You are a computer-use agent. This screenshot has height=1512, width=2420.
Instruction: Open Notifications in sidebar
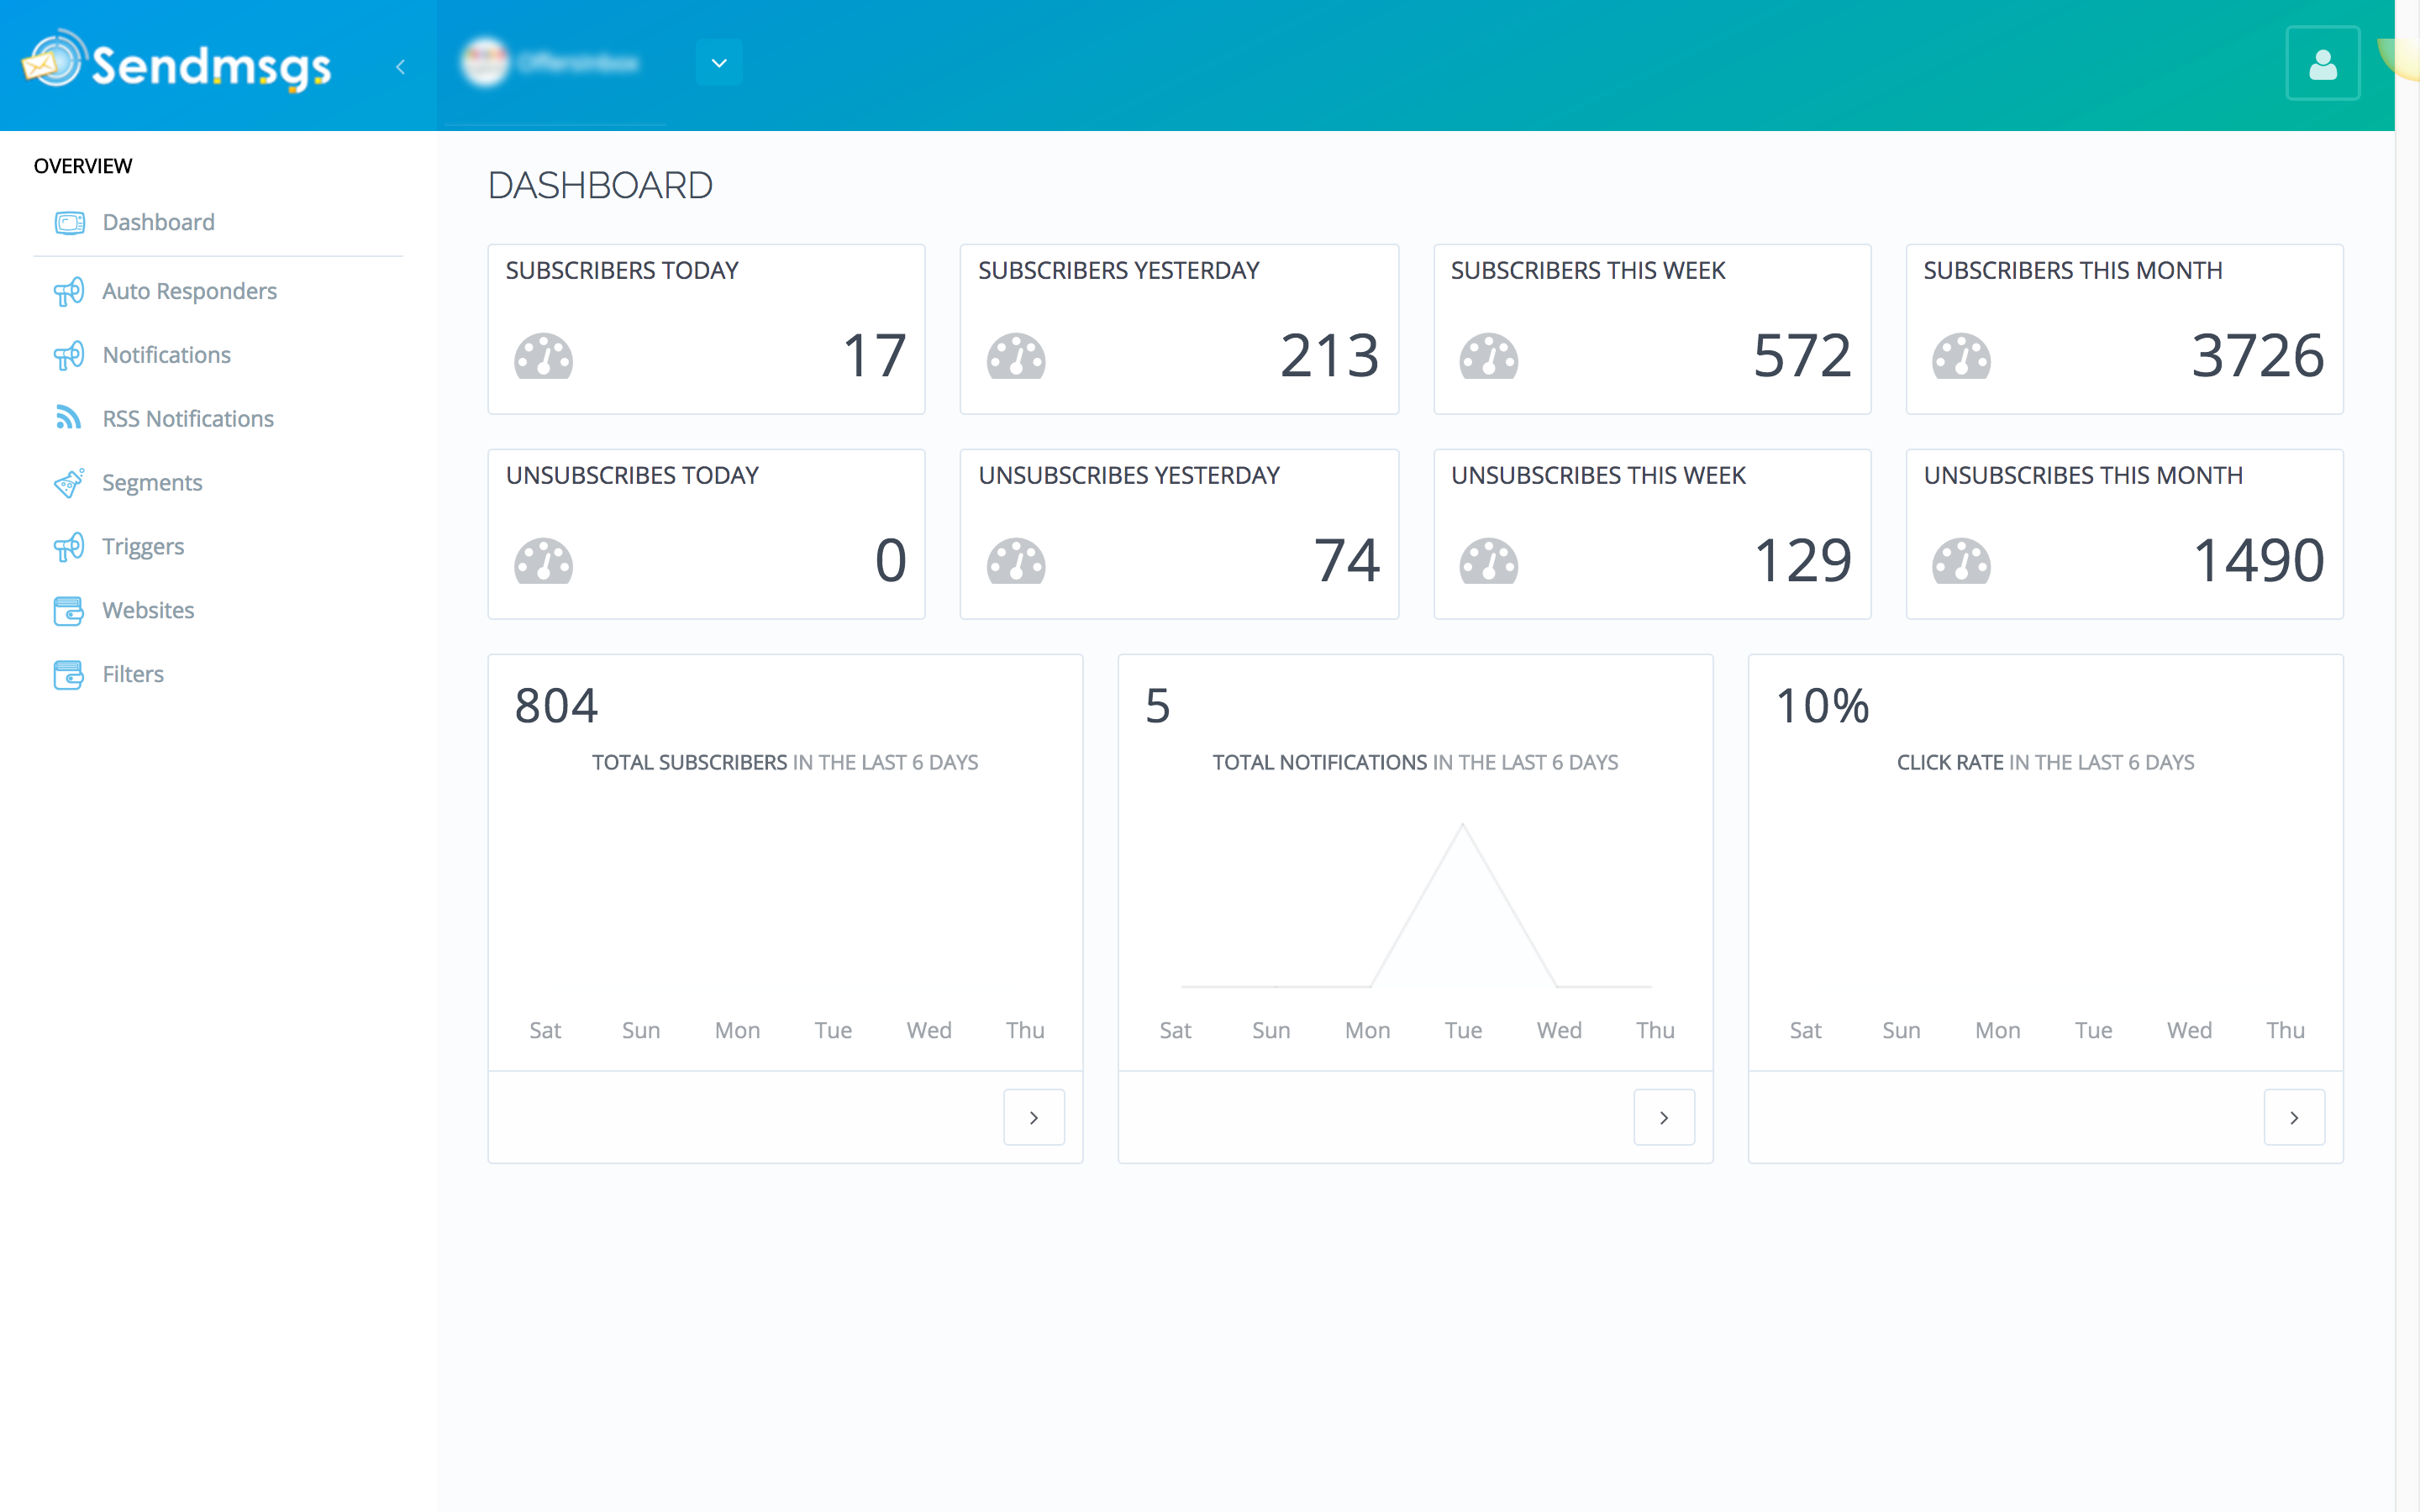[x=166, y=355]
